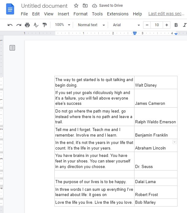
Task: Click the Dalai Lama cell
Action: (x=156, y=182)
